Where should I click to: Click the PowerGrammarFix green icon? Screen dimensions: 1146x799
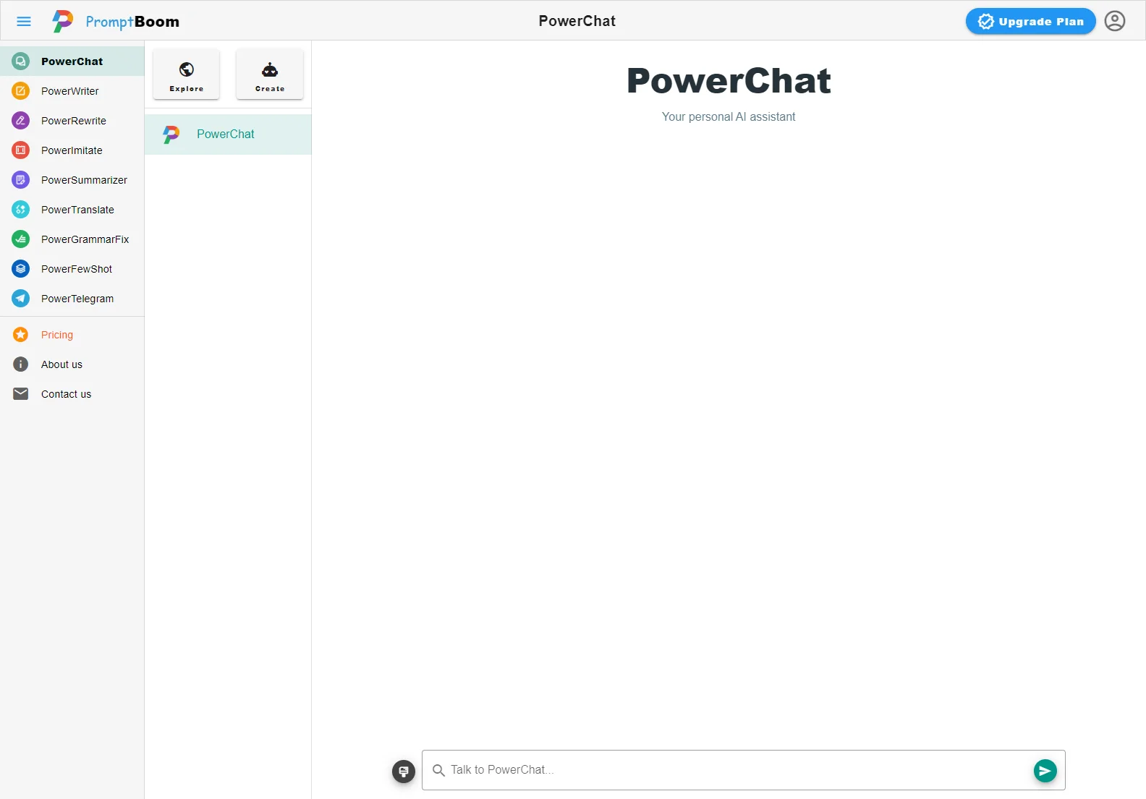[21, 239]
